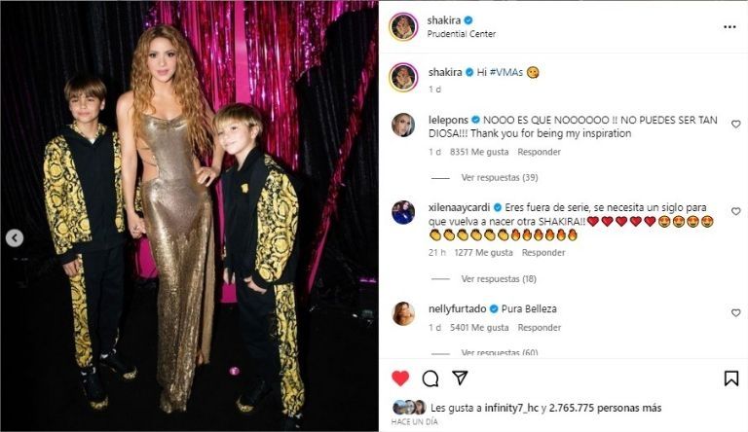
Task: Open shakira profile picture in header
Action: (403, 26)
